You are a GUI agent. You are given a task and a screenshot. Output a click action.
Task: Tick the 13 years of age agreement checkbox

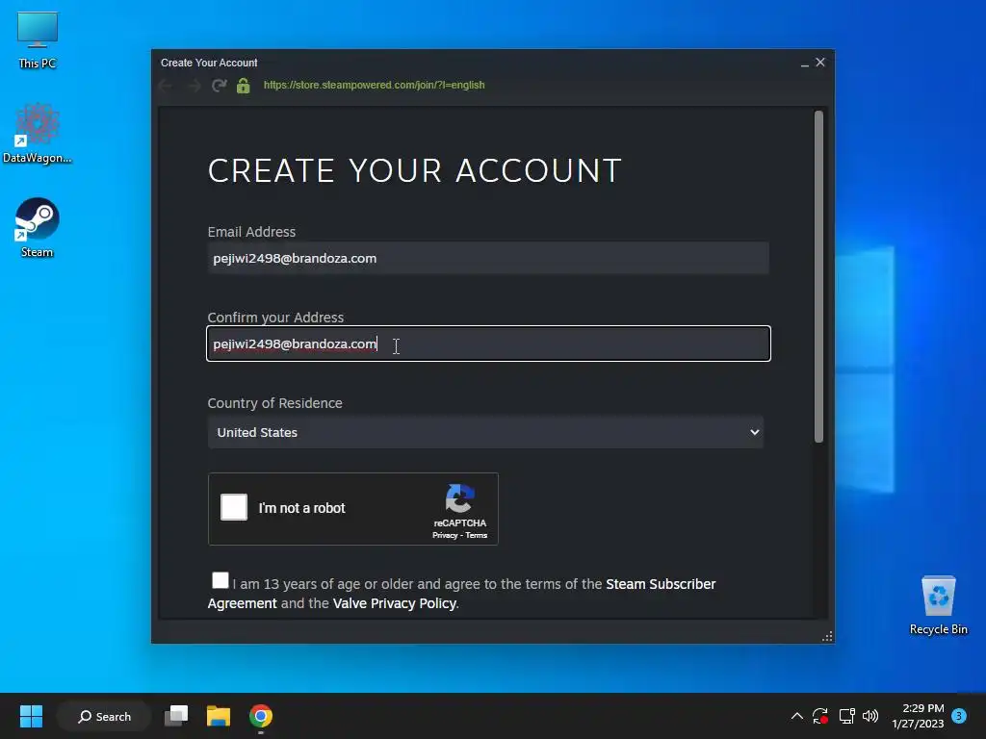pyautogui.click(x=221, y=580)
